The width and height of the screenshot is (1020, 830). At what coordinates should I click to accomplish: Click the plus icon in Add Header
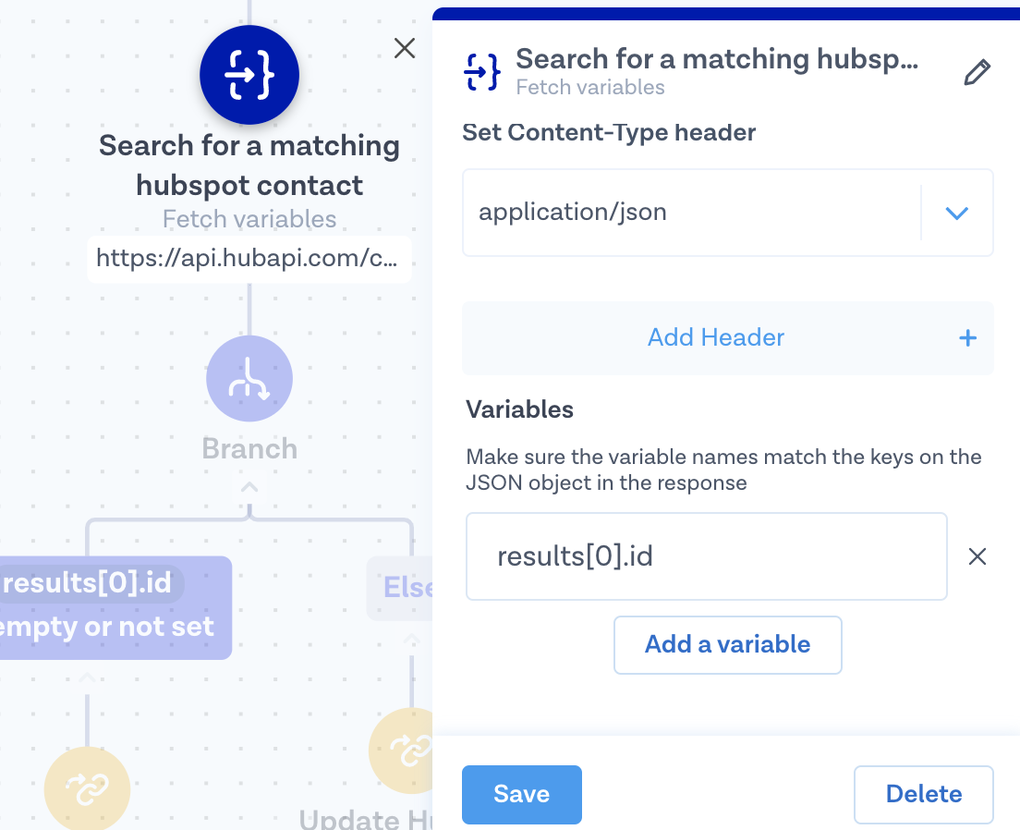click(967, 338)
